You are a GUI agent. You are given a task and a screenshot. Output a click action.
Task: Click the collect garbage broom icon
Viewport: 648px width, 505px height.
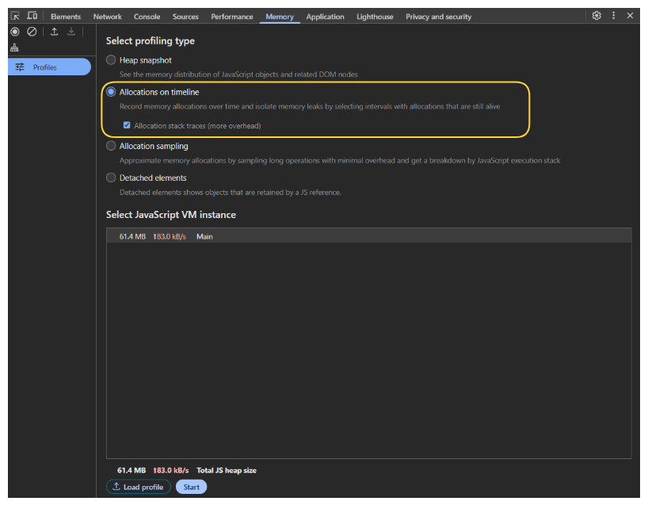(14, 48)
